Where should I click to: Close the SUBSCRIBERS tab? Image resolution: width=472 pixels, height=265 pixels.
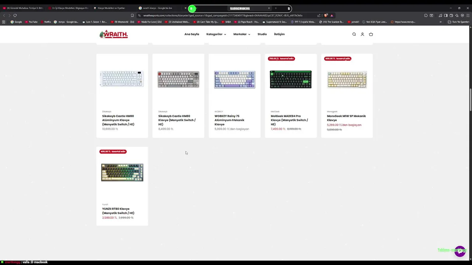(269, 8)
